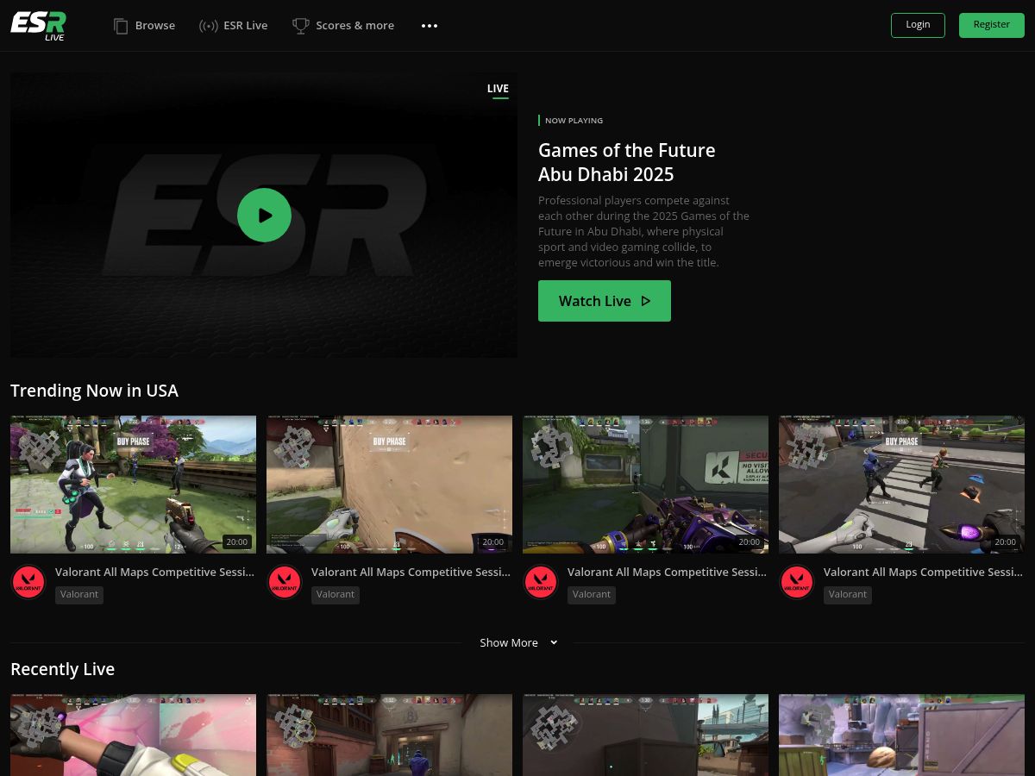The width and height of the screenshot is (1035, 776).
Task: Click the ESR Live logo
Action: [38, 26]
